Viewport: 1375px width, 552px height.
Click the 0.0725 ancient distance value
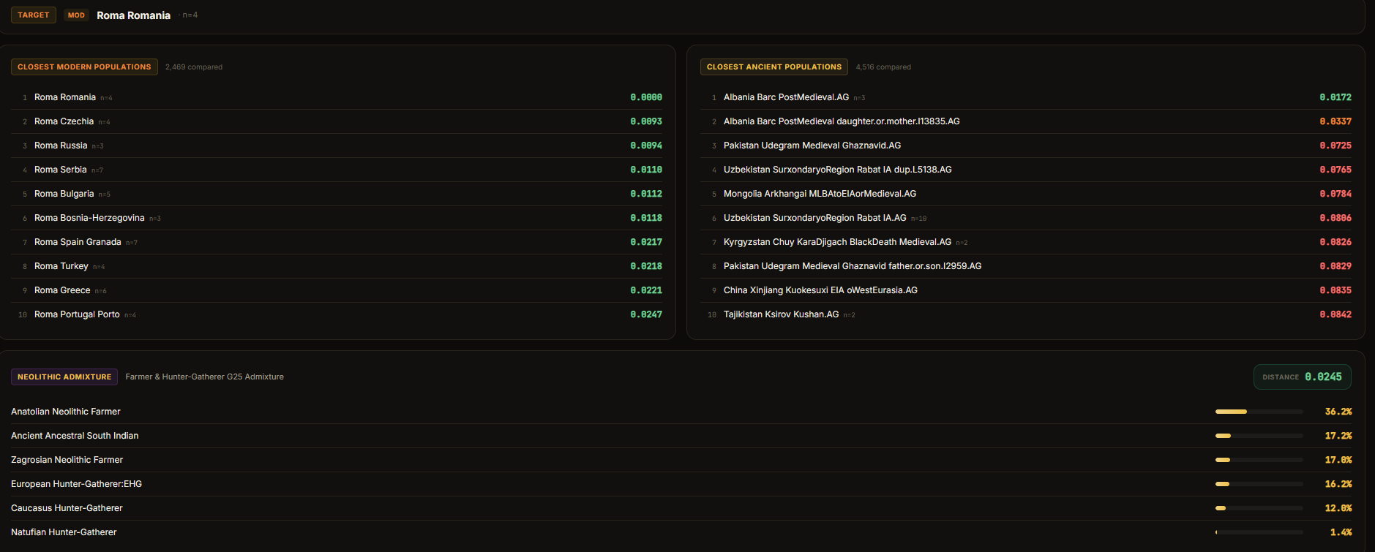coord(1335,145)
